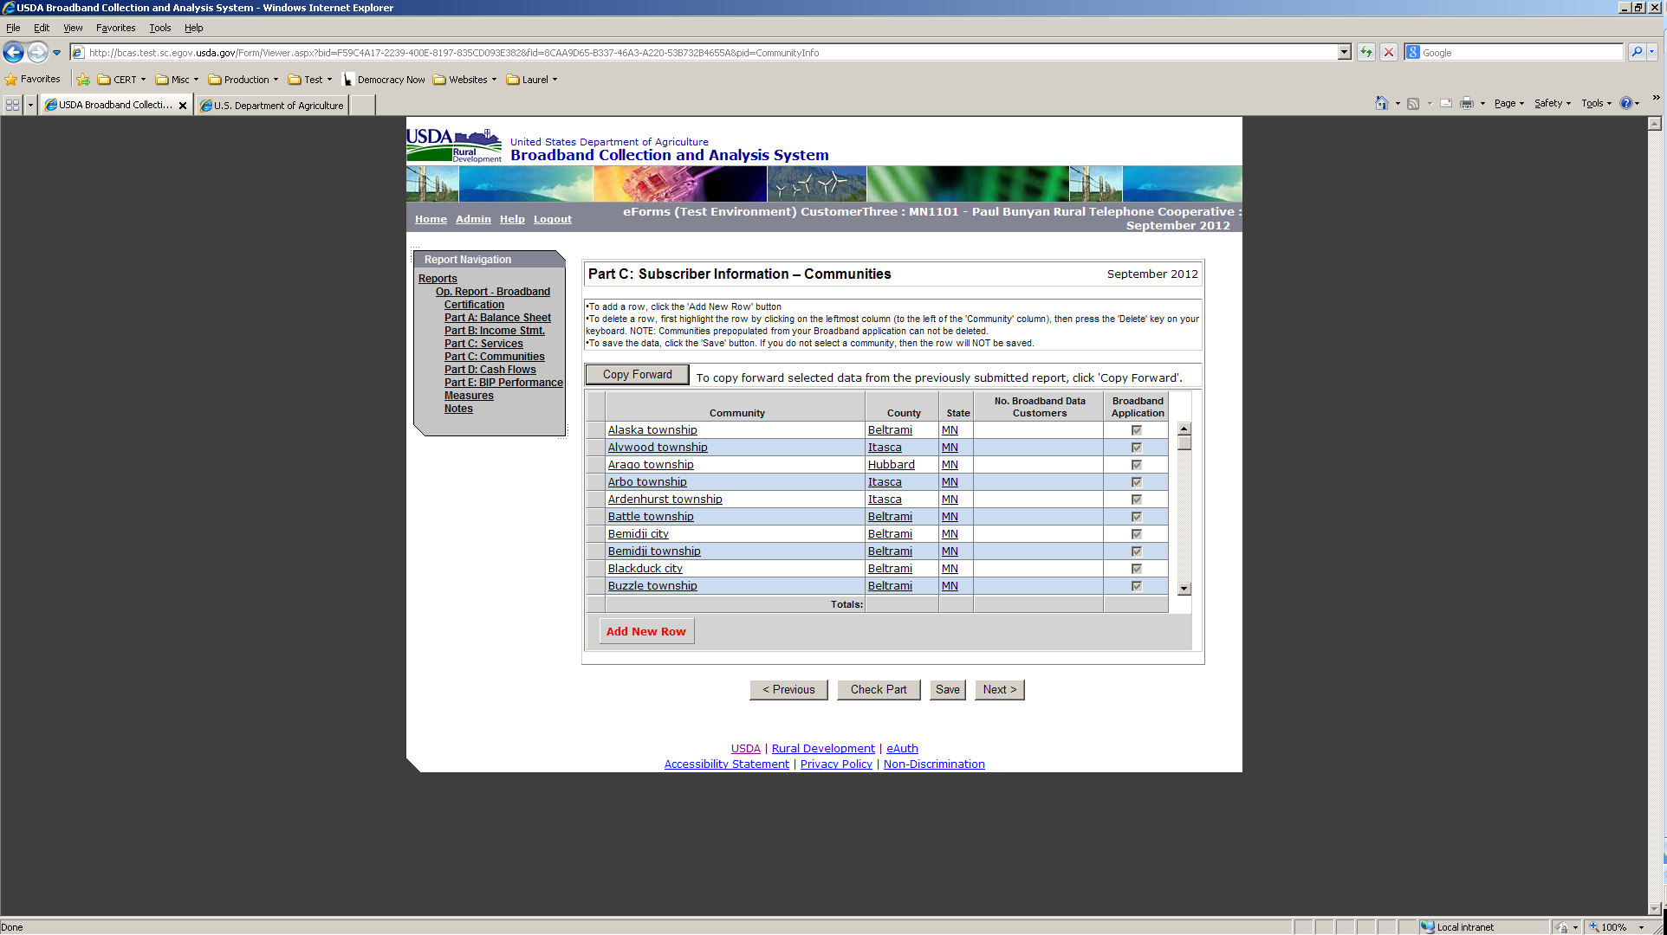
Task: Click the Print icon in command bar
Action: pos(1466,104)
